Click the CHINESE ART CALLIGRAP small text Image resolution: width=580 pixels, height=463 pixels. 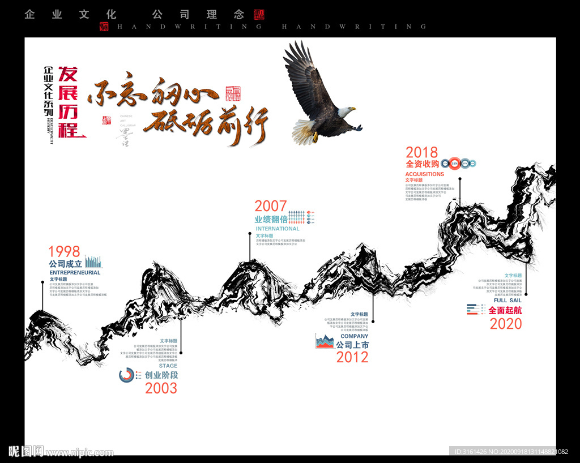click(x=127, y=121)
